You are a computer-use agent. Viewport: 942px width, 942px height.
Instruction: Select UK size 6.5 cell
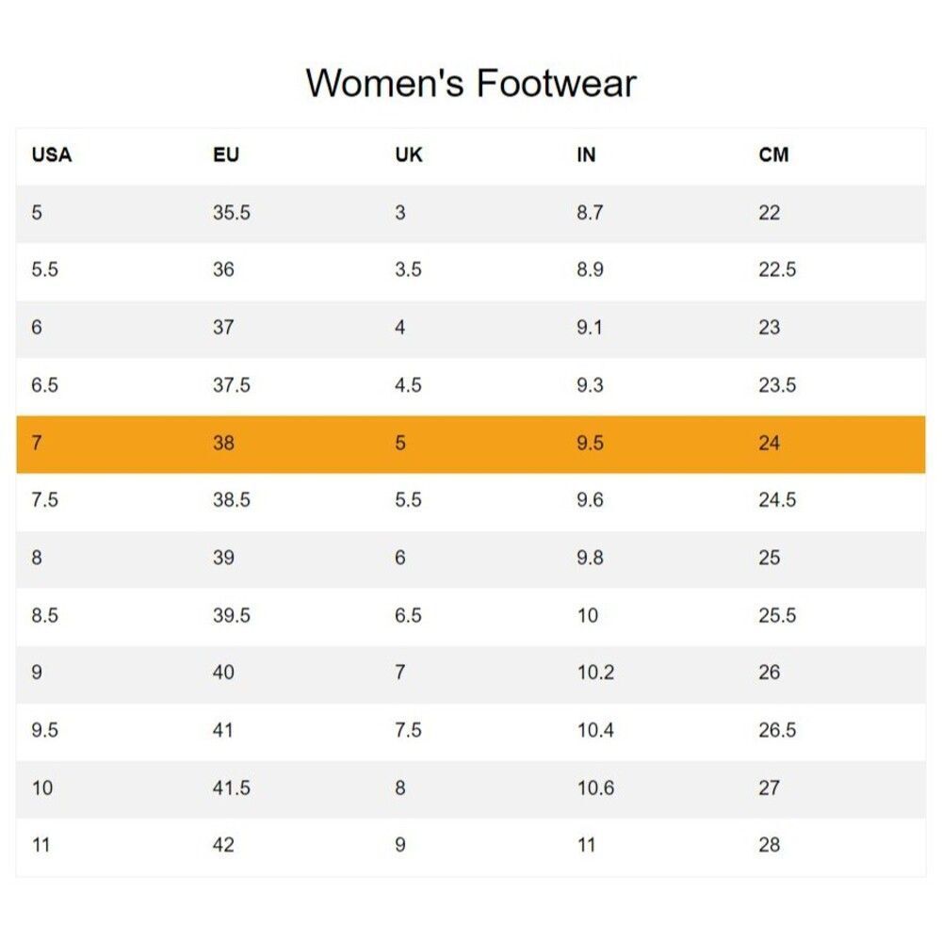click(x=408, y=615)
